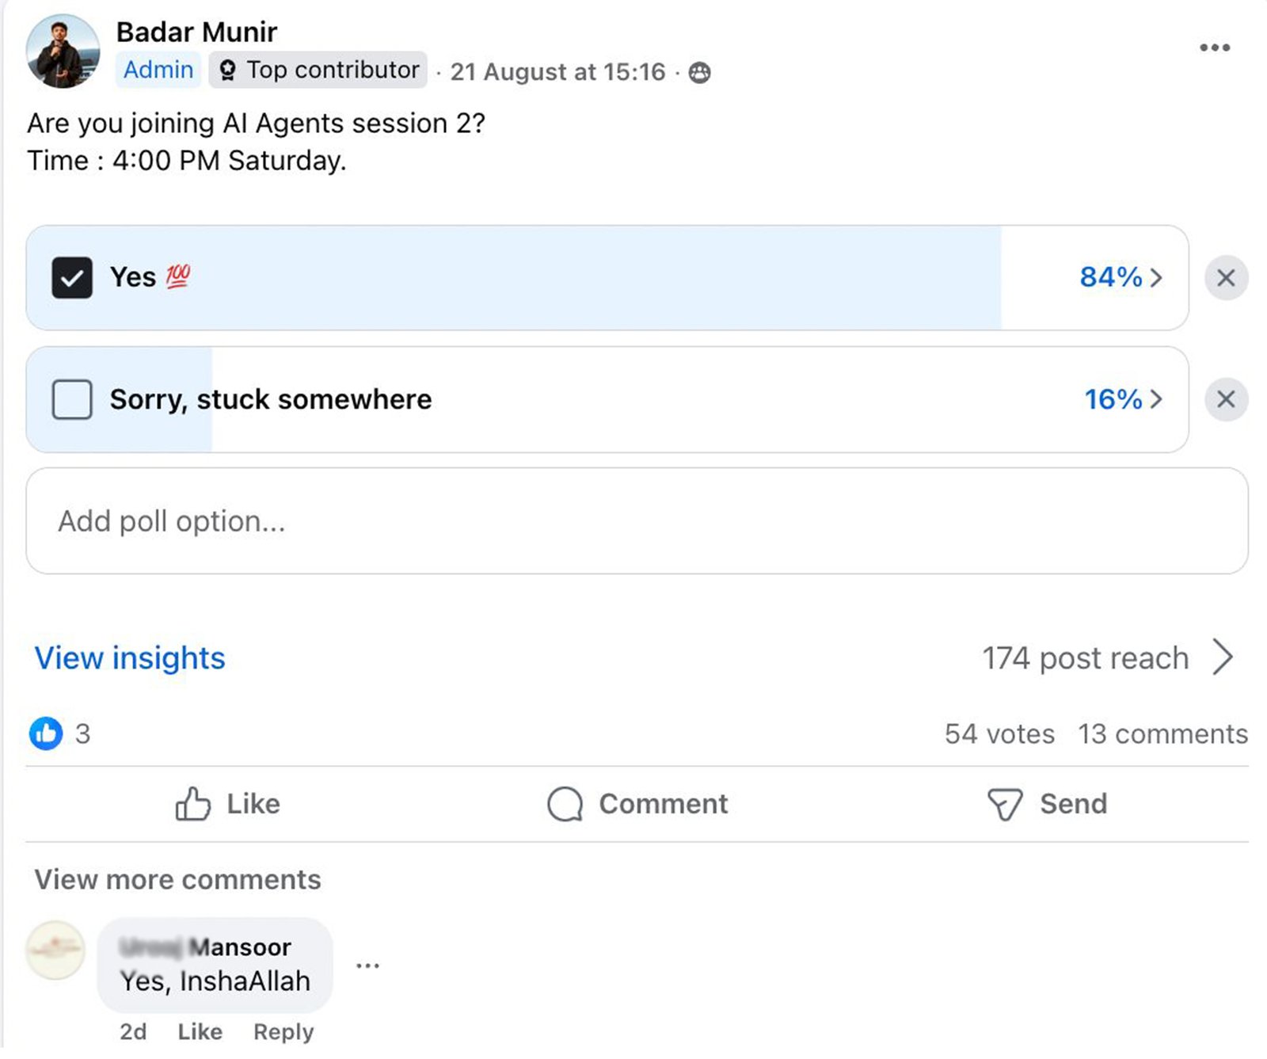
Task: Expand voters for the 16% result
Action: (1123, 399)
